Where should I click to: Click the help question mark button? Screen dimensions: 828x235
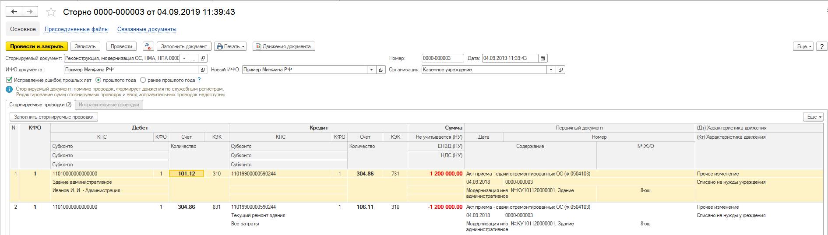pos(821,46)
